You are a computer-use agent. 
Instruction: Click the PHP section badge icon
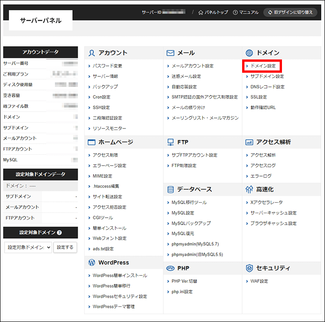point(170,268)
